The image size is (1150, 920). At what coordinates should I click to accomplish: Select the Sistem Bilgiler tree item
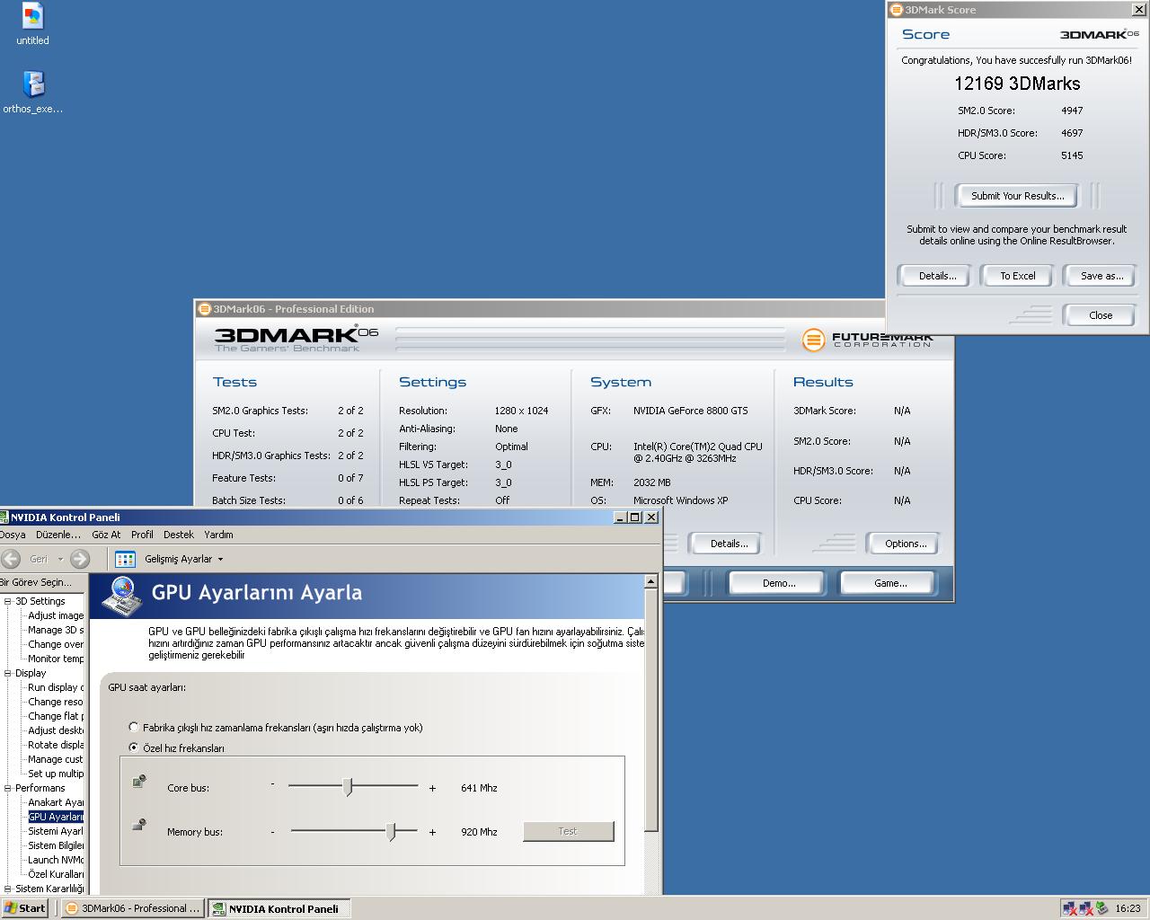(x=56, y=845)
